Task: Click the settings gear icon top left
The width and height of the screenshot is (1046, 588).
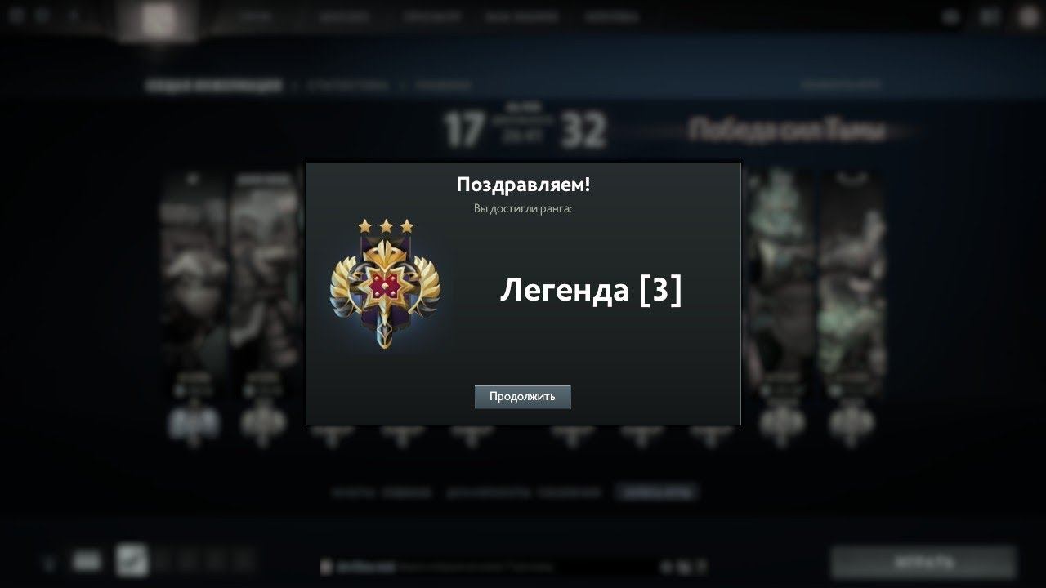Action: (17, 16)
